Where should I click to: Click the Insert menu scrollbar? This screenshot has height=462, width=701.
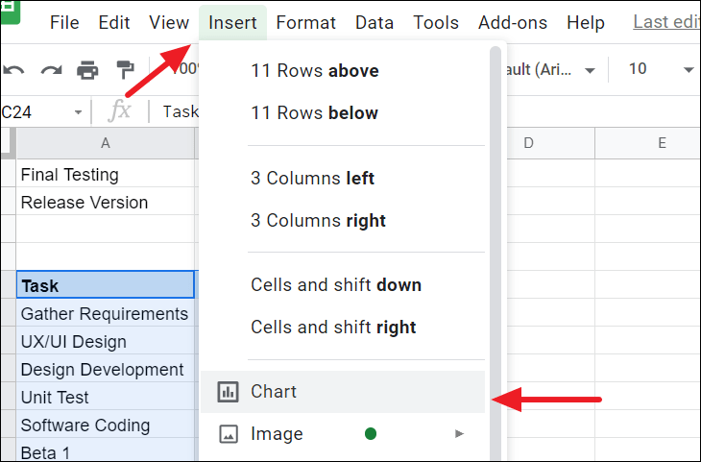click(x=496, y=250)
